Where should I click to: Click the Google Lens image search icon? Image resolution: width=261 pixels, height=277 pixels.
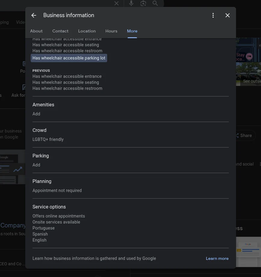click(x=143, y=3)
